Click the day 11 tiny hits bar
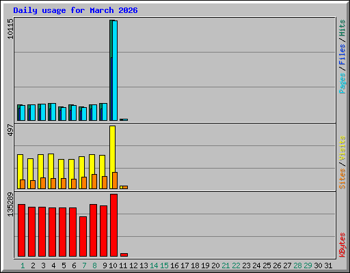The height and width of the screenshot is (273, 350). pos(122,119)
